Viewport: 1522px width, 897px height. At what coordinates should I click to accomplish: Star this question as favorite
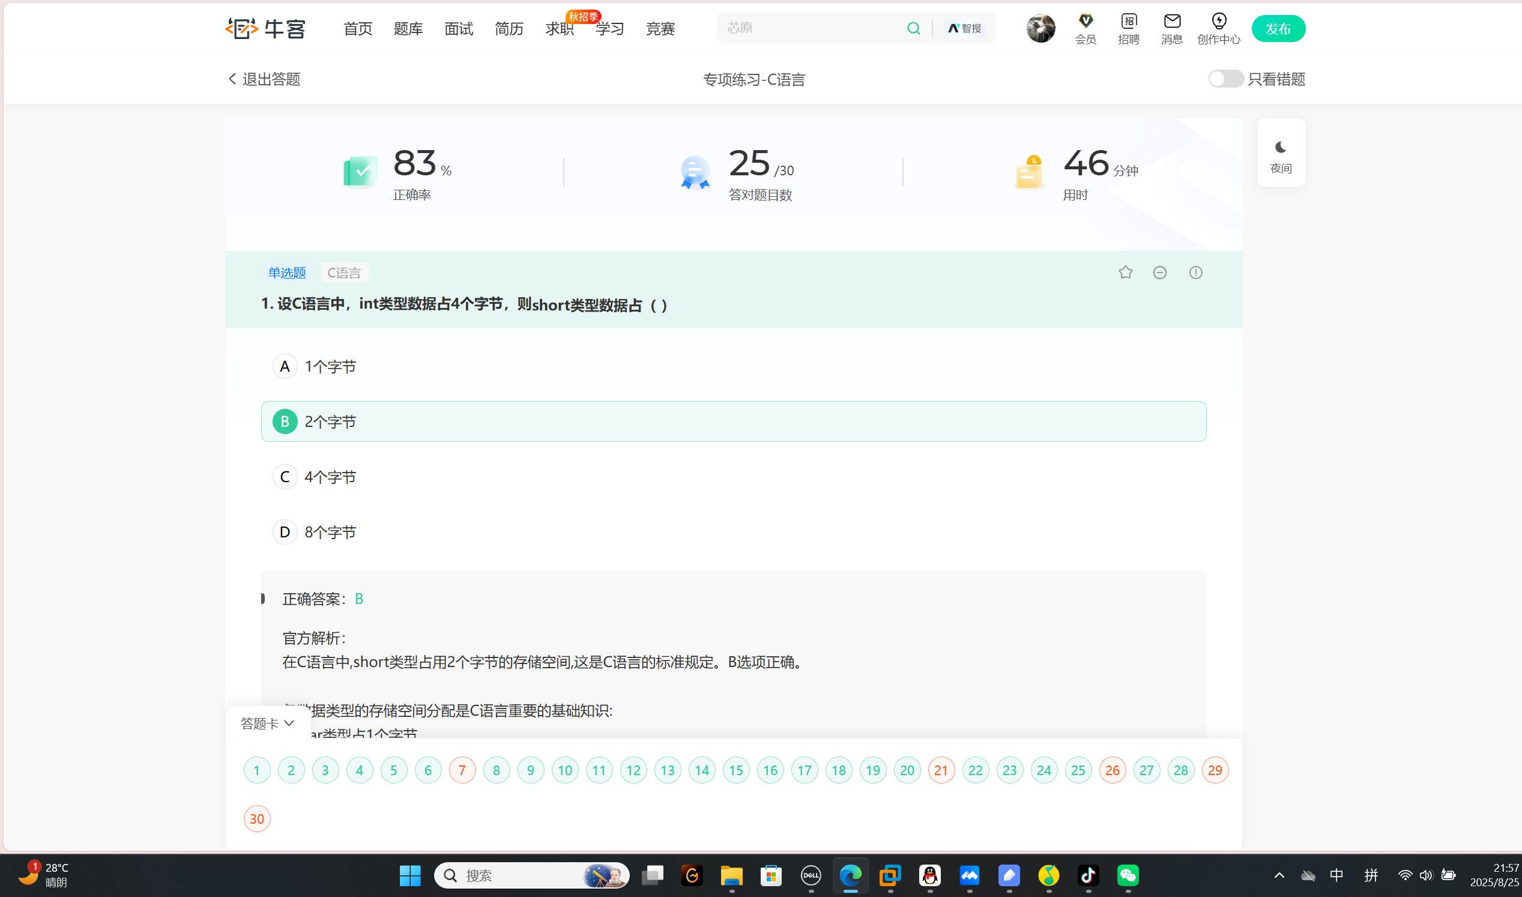point(1125,273)
